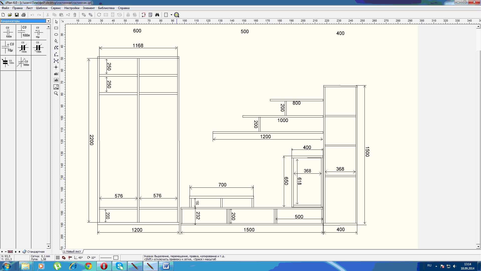Choose the magnifier zoom tool

click(56, 93)
